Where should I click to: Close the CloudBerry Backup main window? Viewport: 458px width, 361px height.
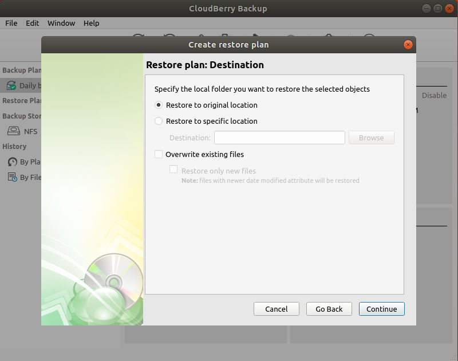tap(449, 9)
